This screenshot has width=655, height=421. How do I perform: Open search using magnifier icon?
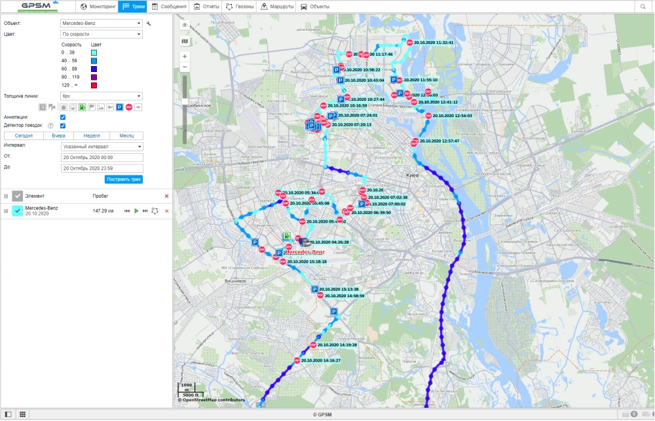(643, 7)
